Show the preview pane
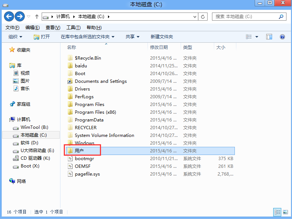292x219 pixels. tap(269, 37)
